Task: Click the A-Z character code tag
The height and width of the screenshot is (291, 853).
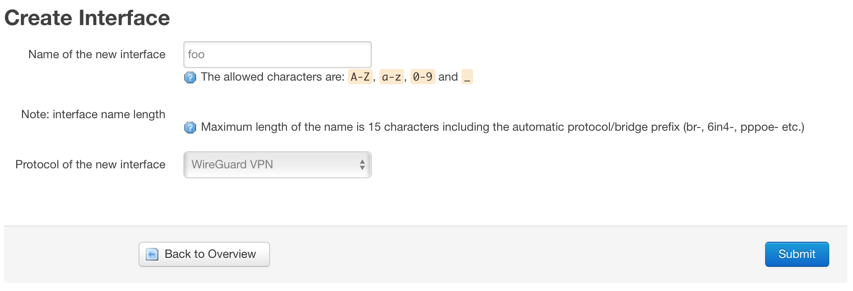Action: pos(360,77)
